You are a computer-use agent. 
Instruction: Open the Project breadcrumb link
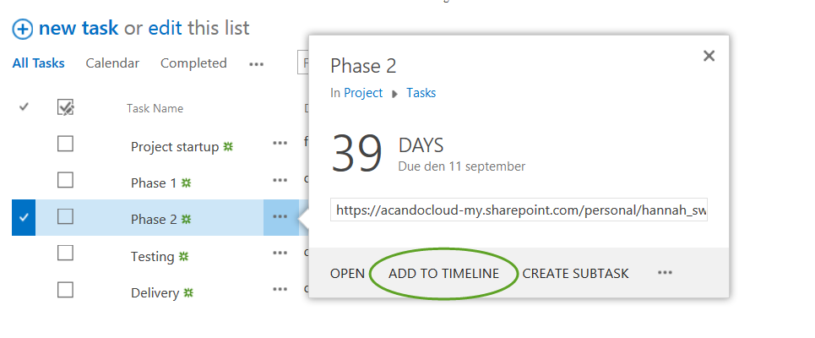[x=363, y=93]
